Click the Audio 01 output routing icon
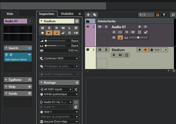Viewport: 176px width, 124px height. point(30,21)
